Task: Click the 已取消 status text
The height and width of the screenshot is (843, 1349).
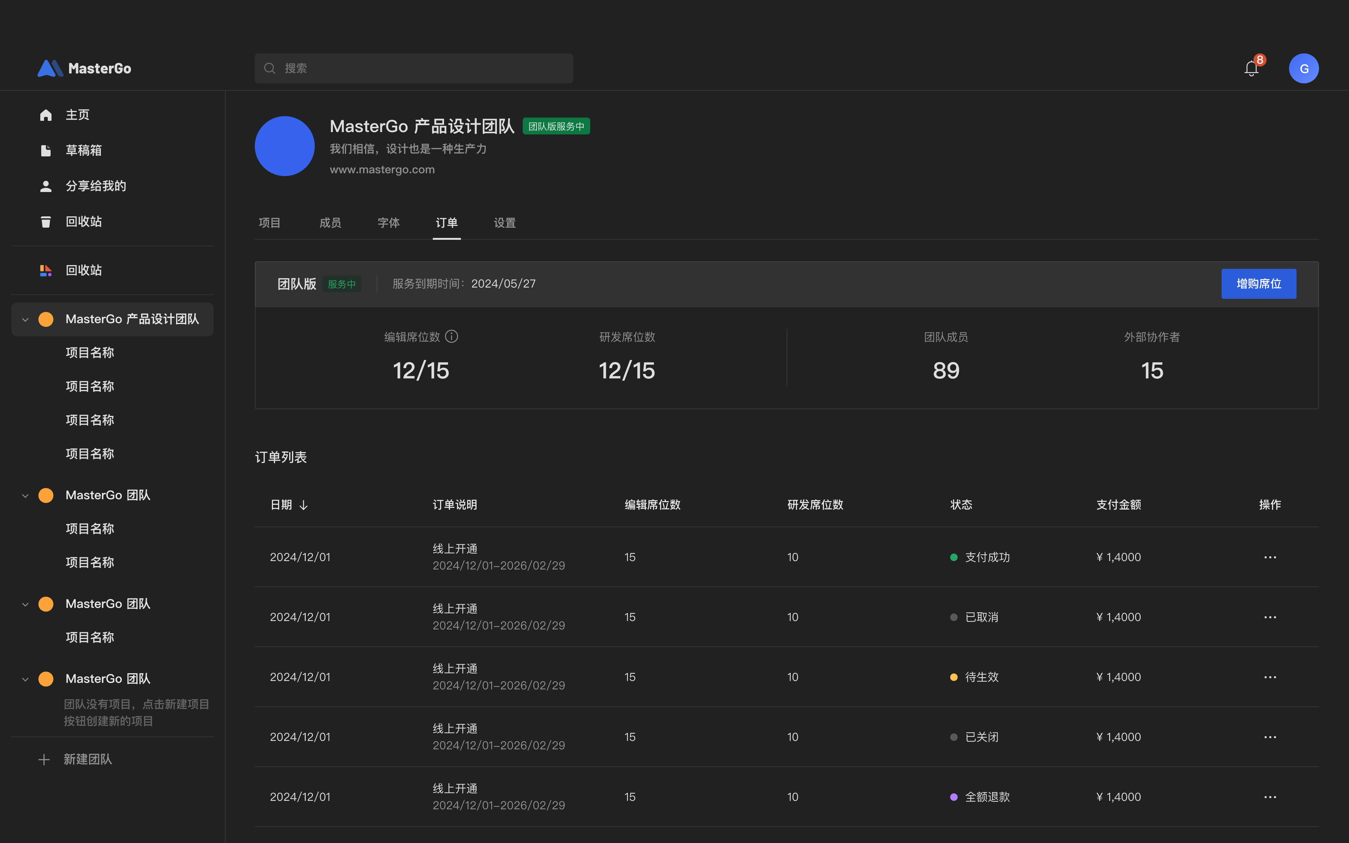Action: pyautogui.click(x=982, y=617)
